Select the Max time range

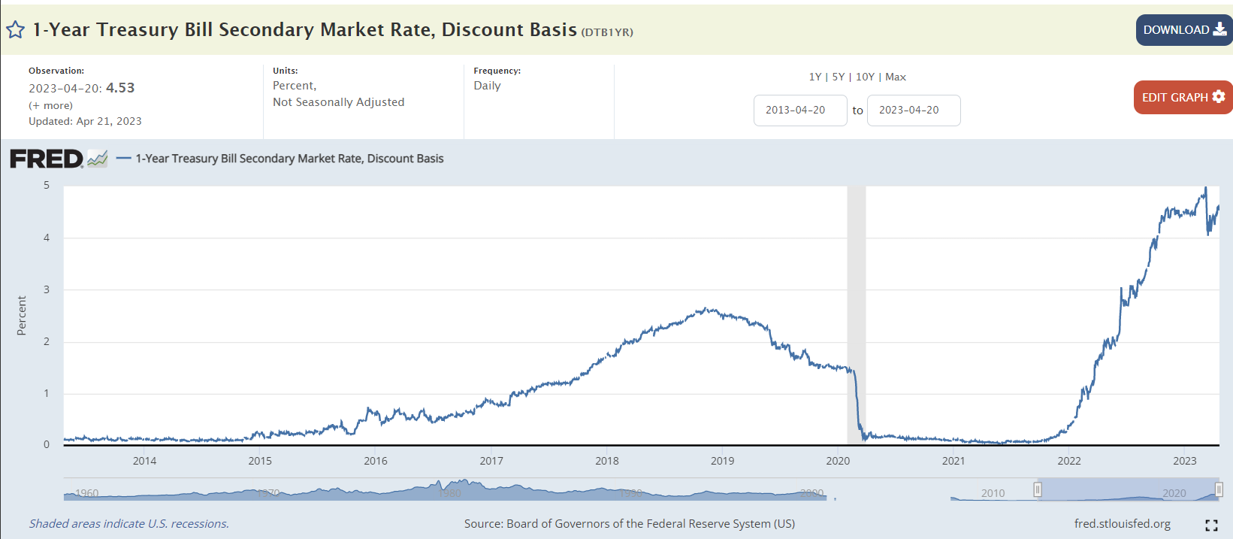tap(896, 77)
